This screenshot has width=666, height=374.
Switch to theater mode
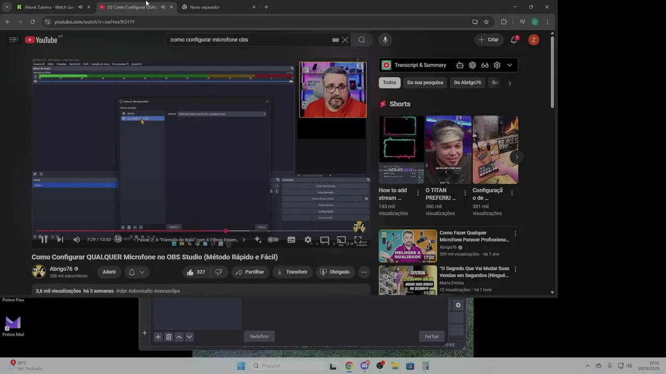[325, 240]
